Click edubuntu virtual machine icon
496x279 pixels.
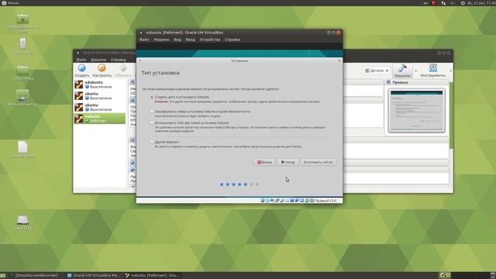(79, 84)
